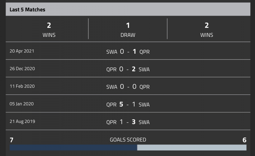Click the right team's 2 Wins stat
Viewport: 255px width, 156px height.
[x=207, y=29]
